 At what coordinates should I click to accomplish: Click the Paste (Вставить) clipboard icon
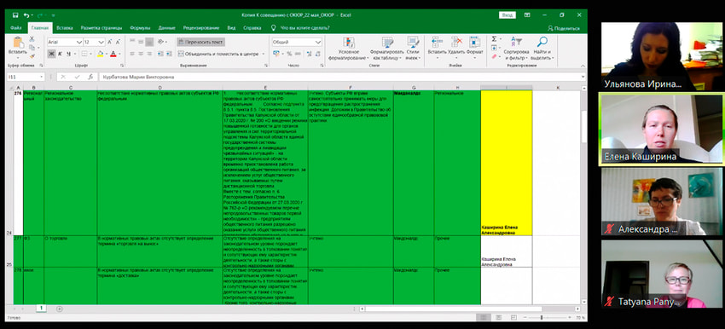pos(18,43)
